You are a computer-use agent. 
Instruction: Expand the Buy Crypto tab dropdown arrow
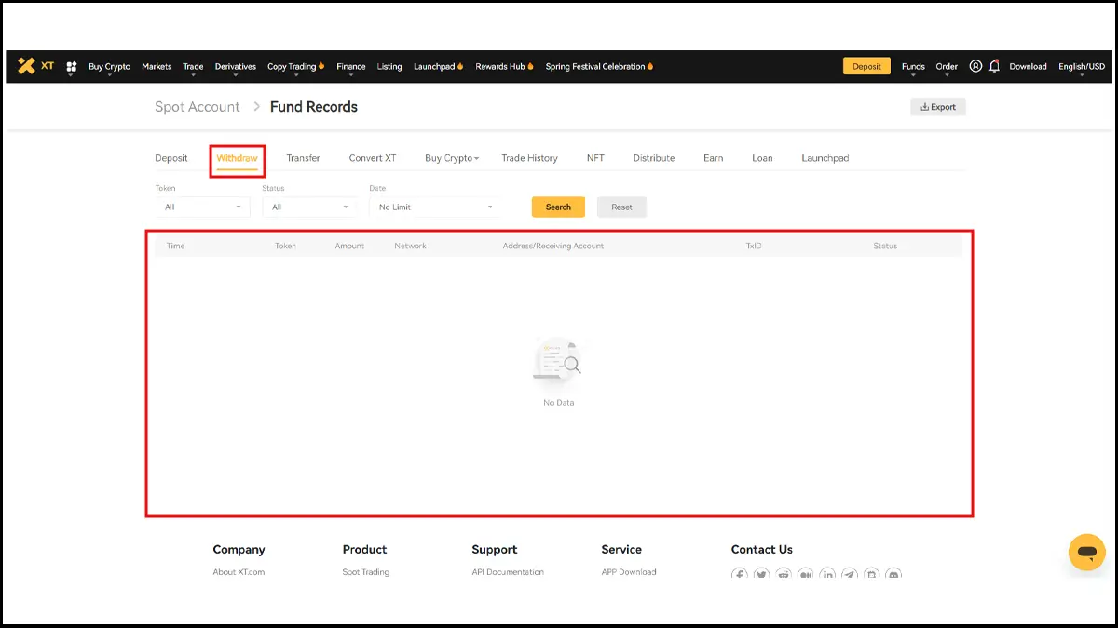coord(476,159)
